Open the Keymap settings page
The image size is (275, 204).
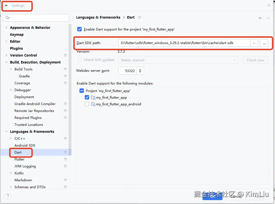click(x=17, y=34)
